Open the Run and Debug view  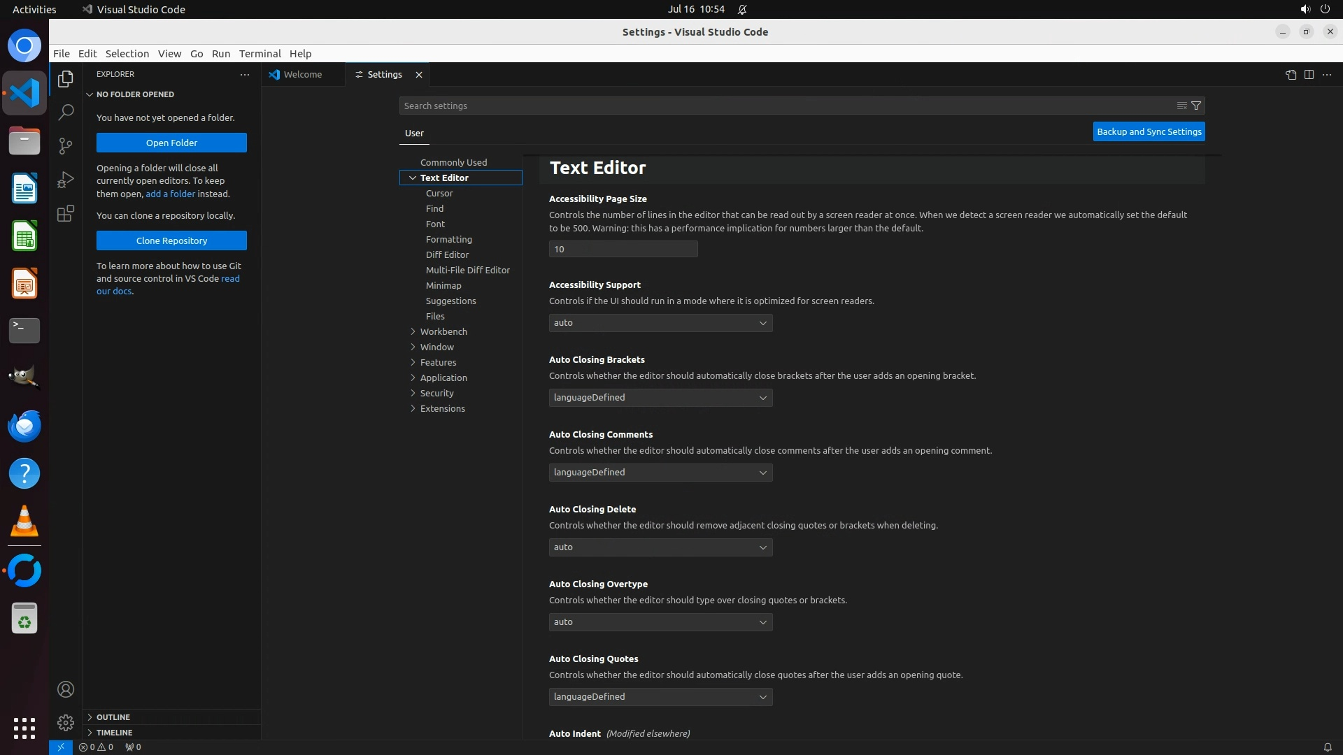pyautogui.click(x=66, y=180)
